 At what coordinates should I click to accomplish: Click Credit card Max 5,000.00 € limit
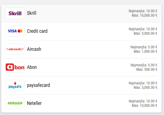(145, 34)
